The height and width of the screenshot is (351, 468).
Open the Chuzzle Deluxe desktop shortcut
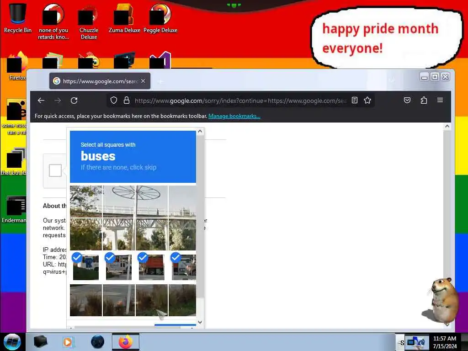click(x=89, y=21)
